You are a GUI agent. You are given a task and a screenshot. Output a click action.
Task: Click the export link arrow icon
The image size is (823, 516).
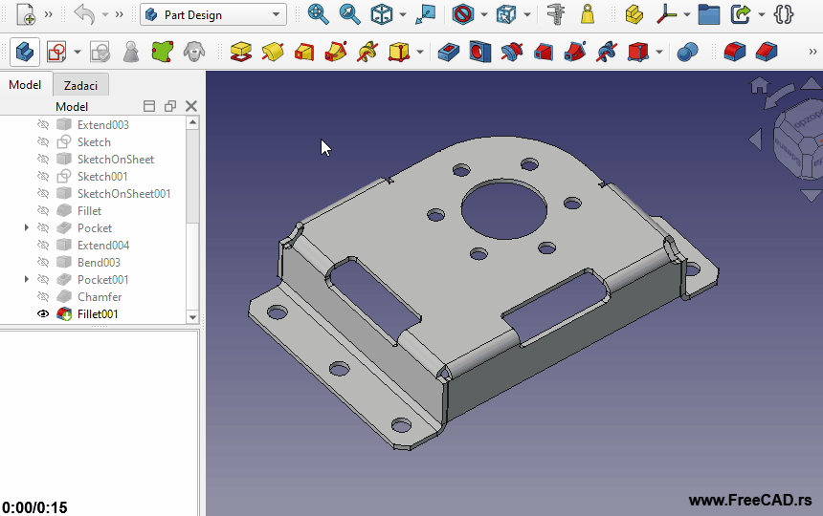click(741, 14)
